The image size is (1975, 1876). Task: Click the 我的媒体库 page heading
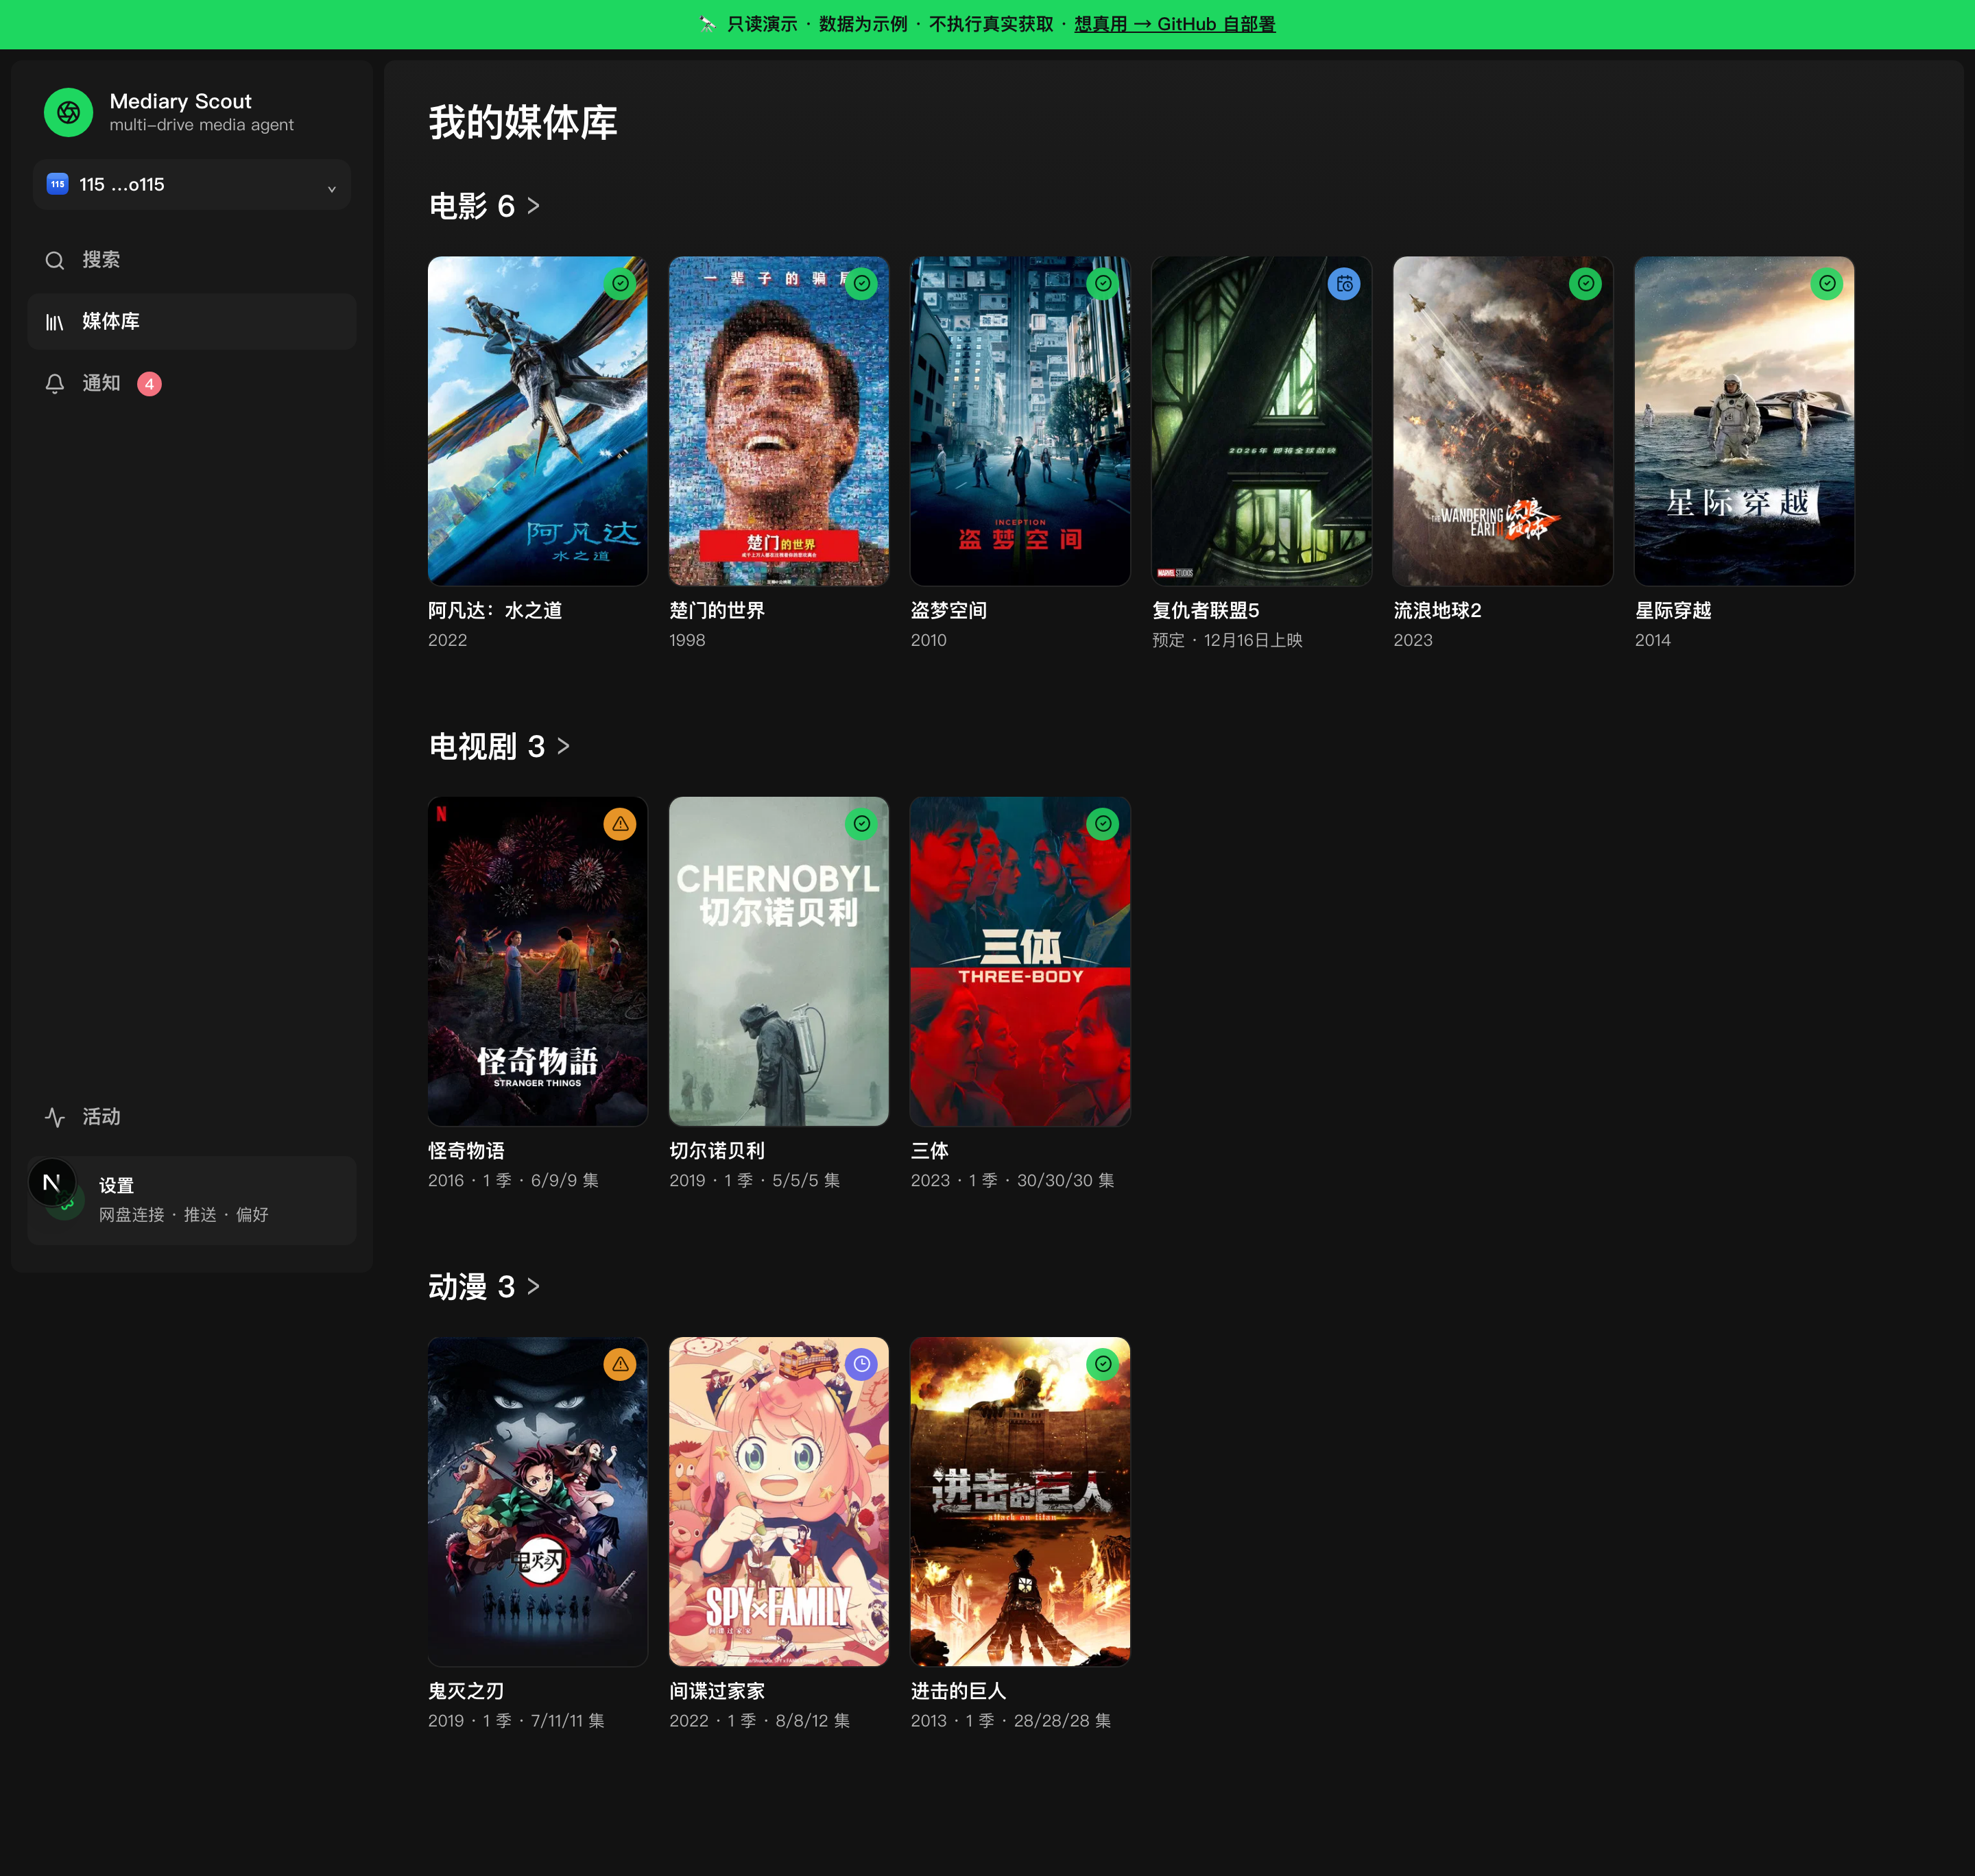click(523, 122)
